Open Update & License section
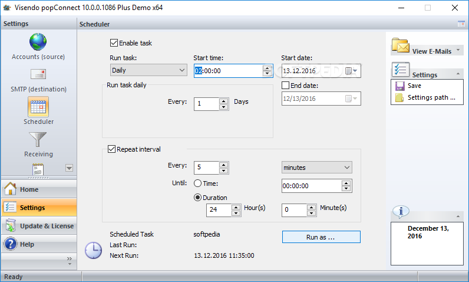Viewport: 469px width, 282px height. pyautogui.click(x=39, y=225)
